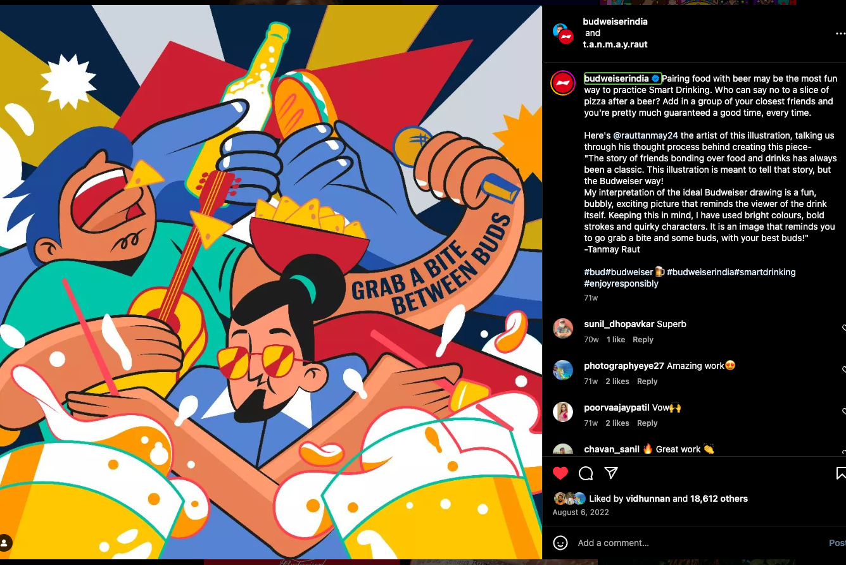Click the Budweiser avatar beside the caption
Screen dimensions: 846x565
coord(562,84)
